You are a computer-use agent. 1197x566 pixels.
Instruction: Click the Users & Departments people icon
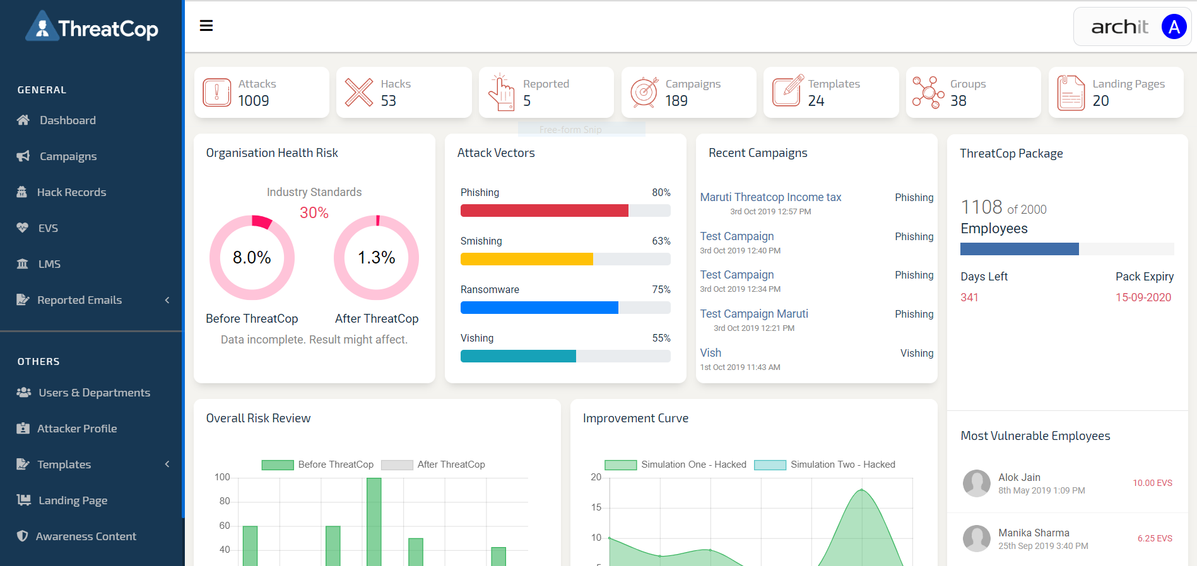pyautogui.click(x=24, y=392)
